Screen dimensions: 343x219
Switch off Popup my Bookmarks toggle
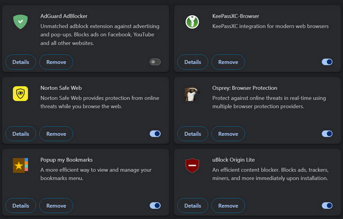[x=155, y=205]
